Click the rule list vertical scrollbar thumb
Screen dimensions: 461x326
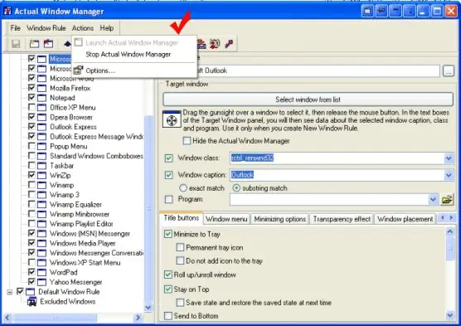point(148,208)
